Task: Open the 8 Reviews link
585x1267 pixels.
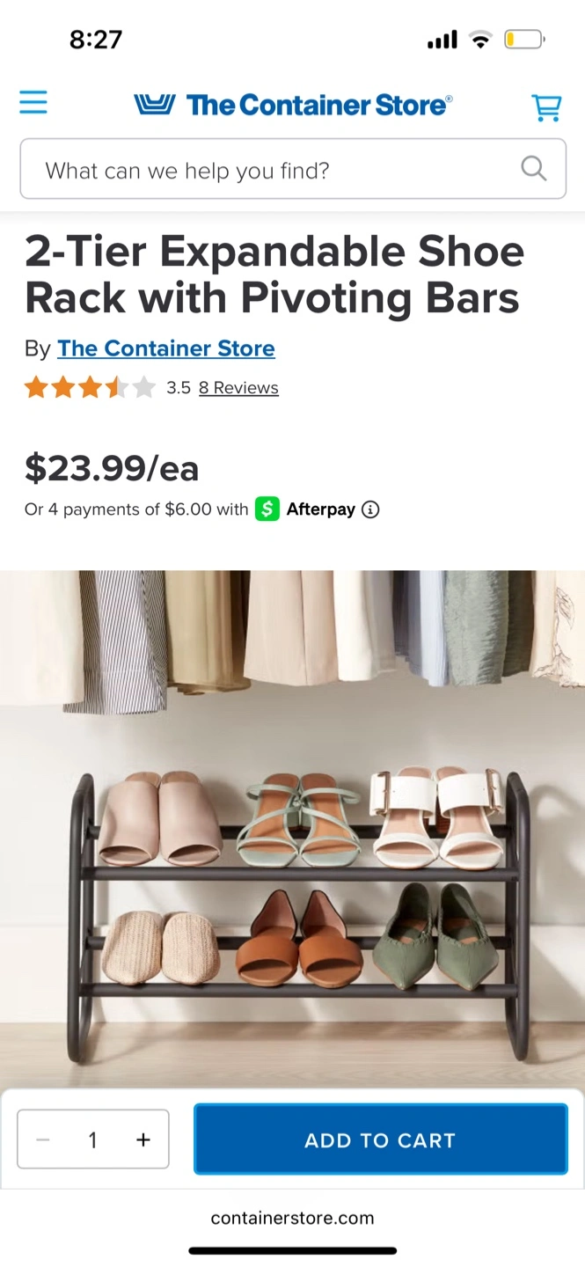Action: tap(238, 388)
